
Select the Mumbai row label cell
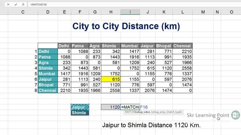(x=48, y=73)
